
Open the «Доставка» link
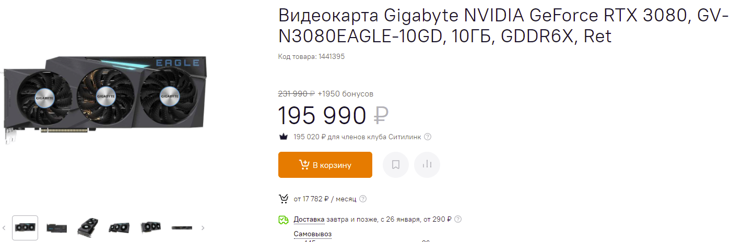309,220
